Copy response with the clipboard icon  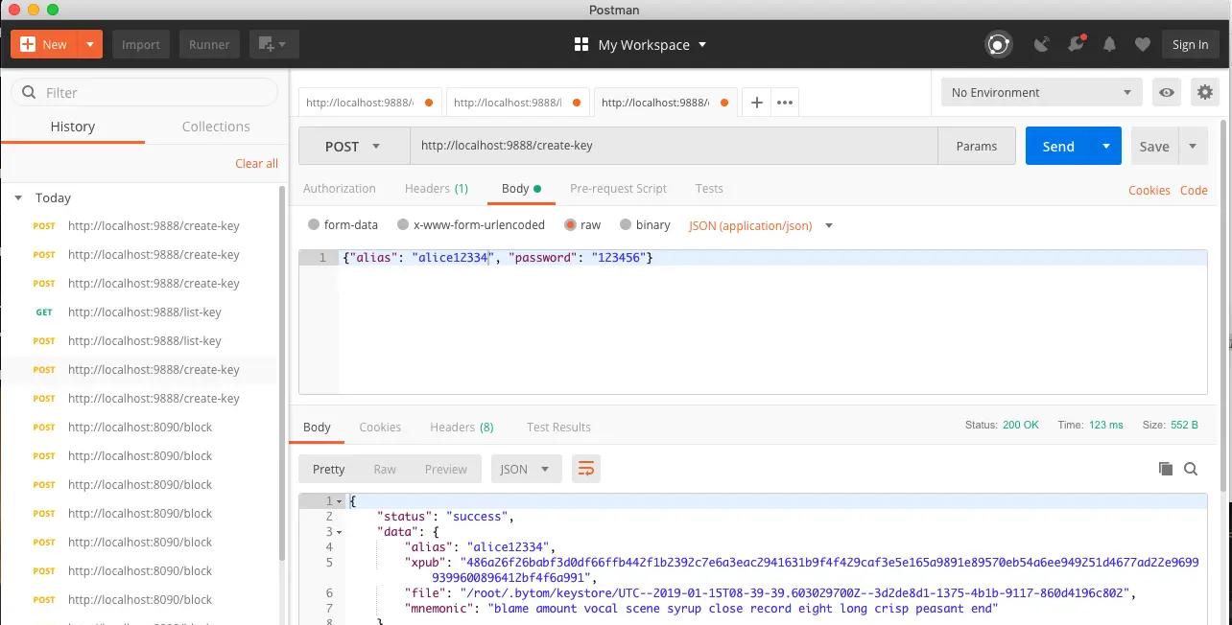click(x=1166, y=469)
